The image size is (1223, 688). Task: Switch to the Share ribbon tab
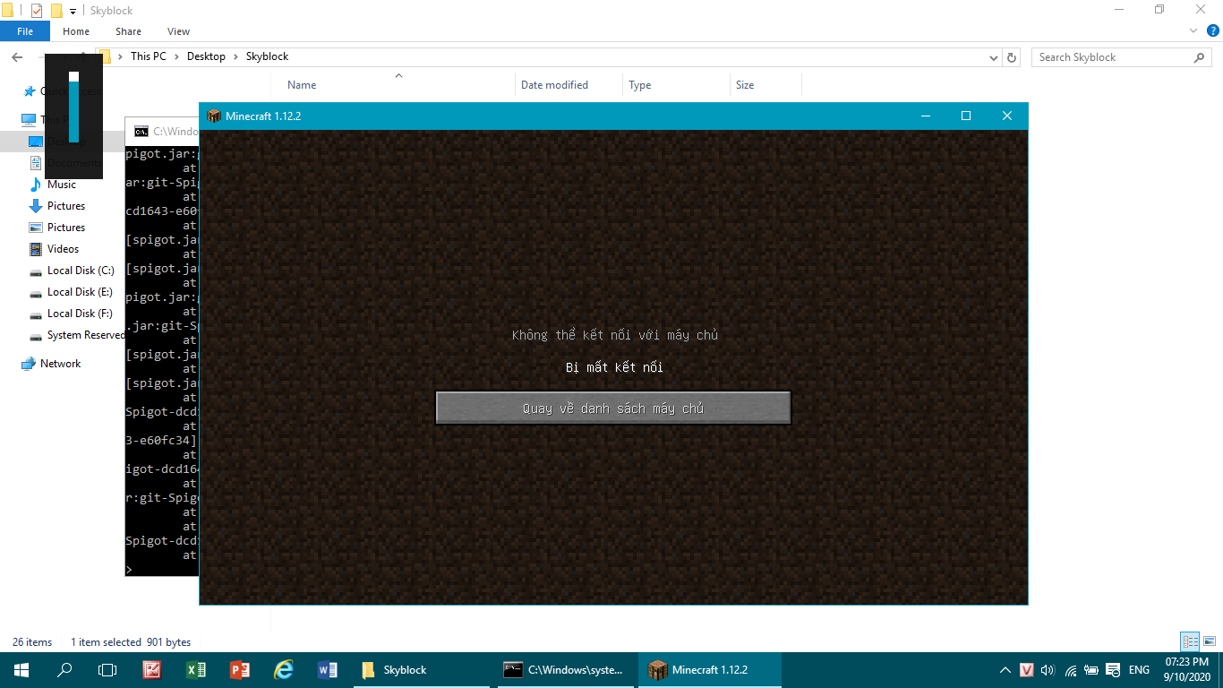click(128, 31)
